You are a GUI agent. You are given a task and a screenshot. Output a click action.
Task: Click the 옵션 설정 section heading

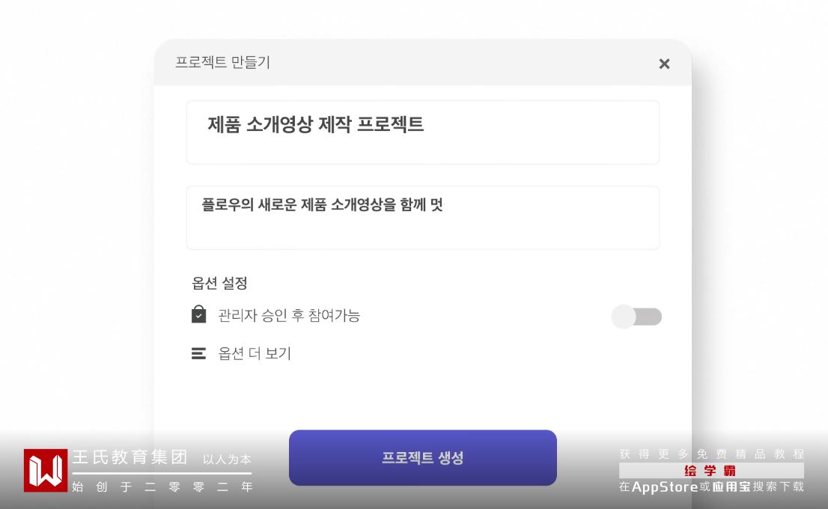coord(219,283)
